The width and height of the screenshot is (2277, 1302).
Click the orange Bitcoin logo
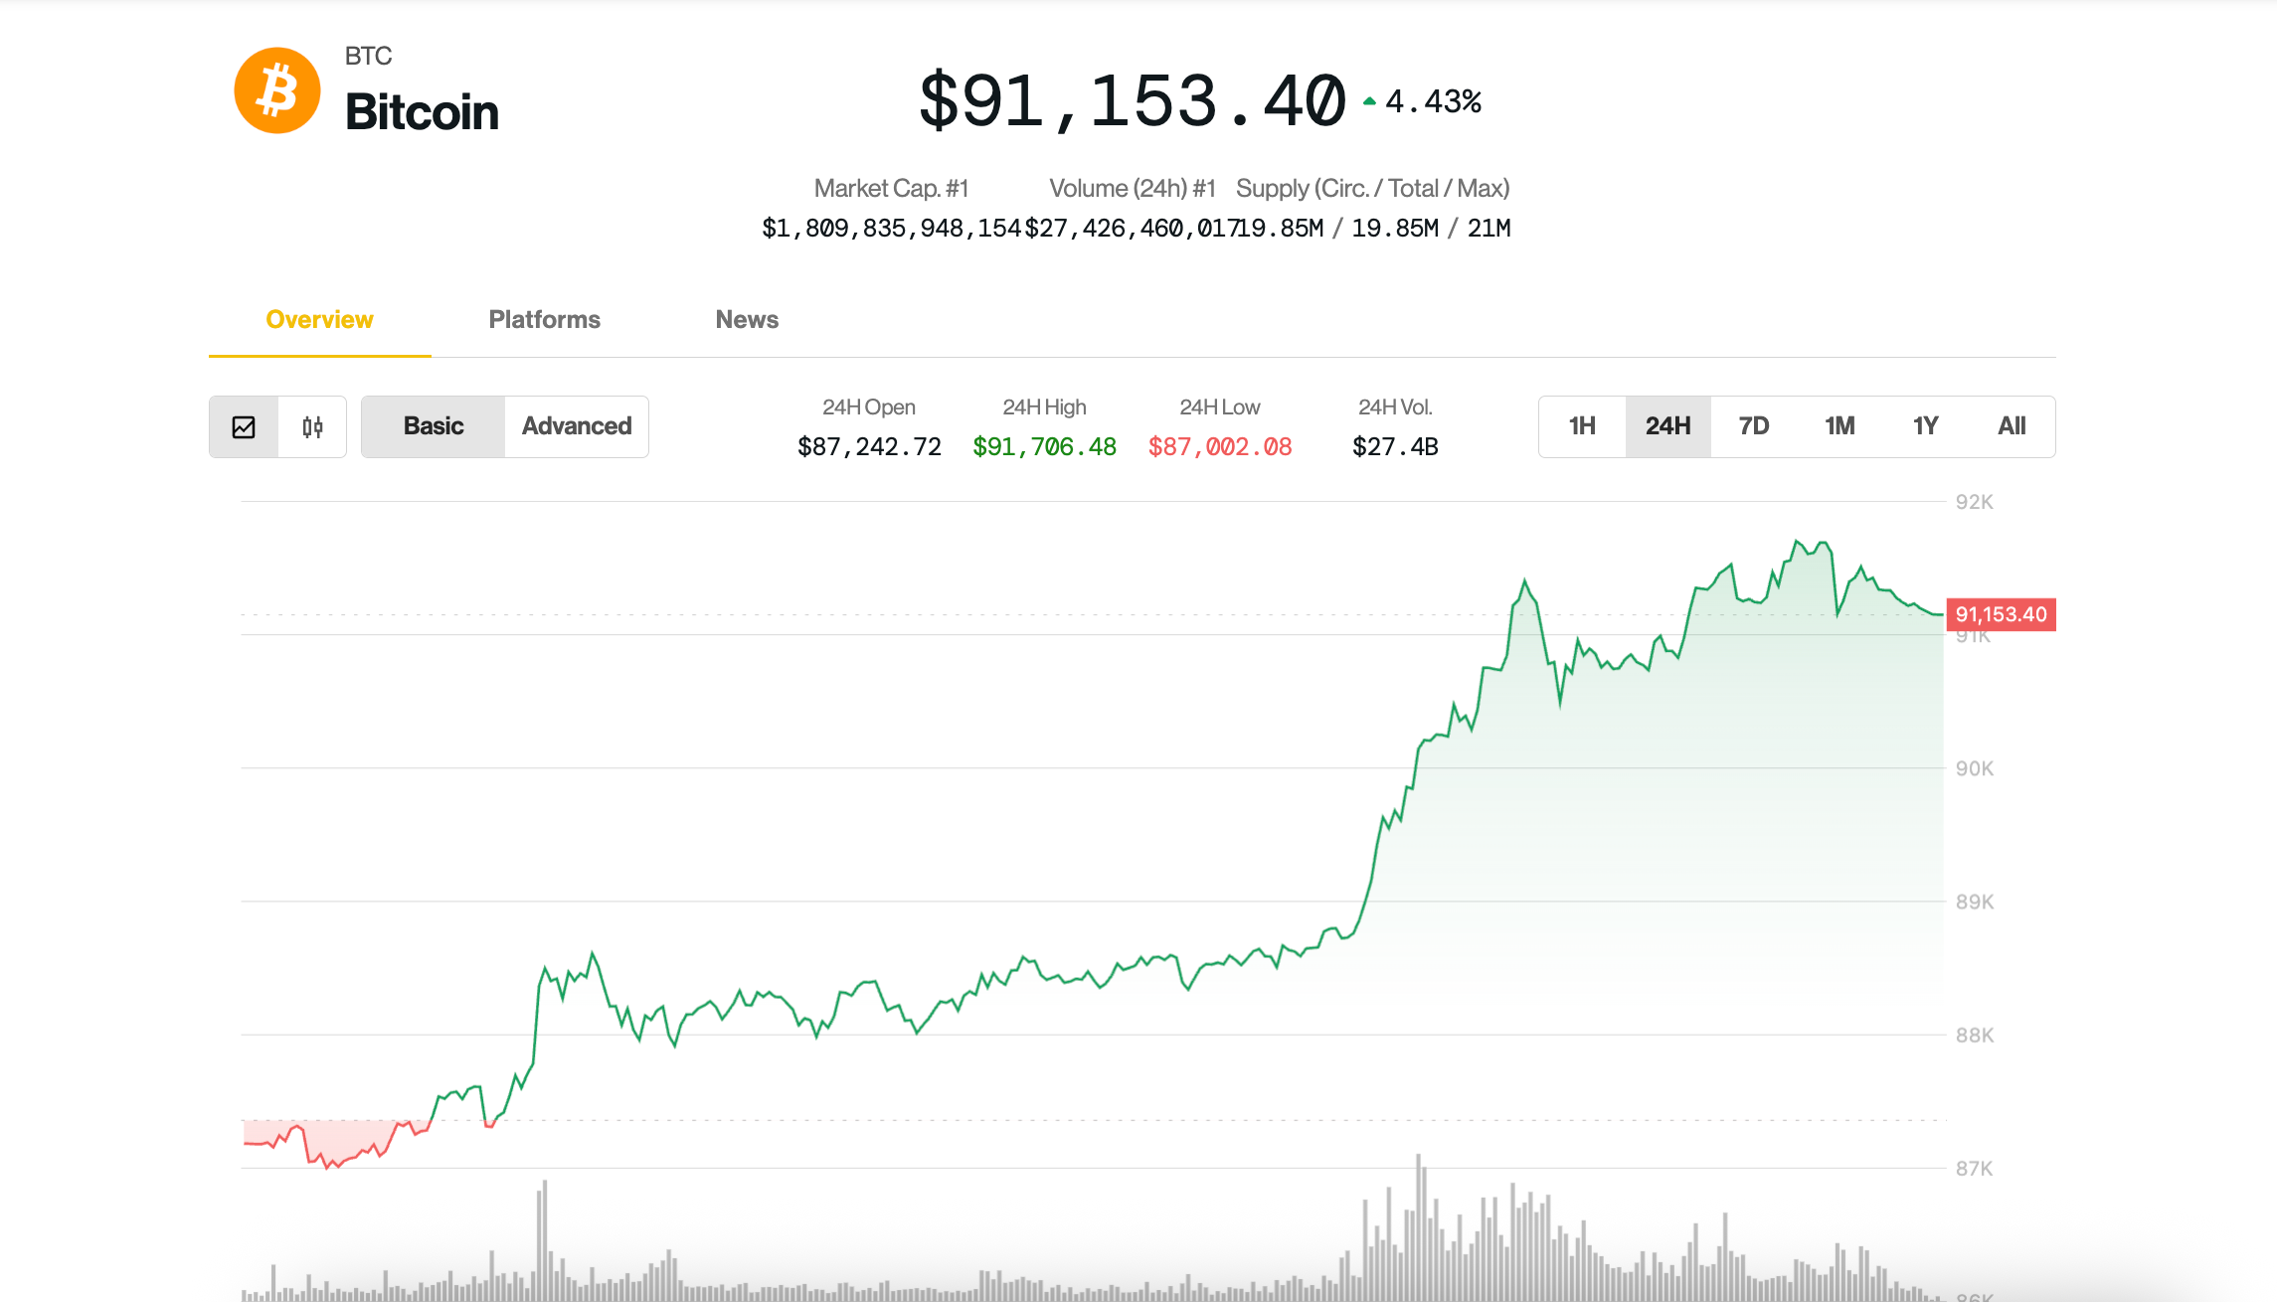(275, 89)
